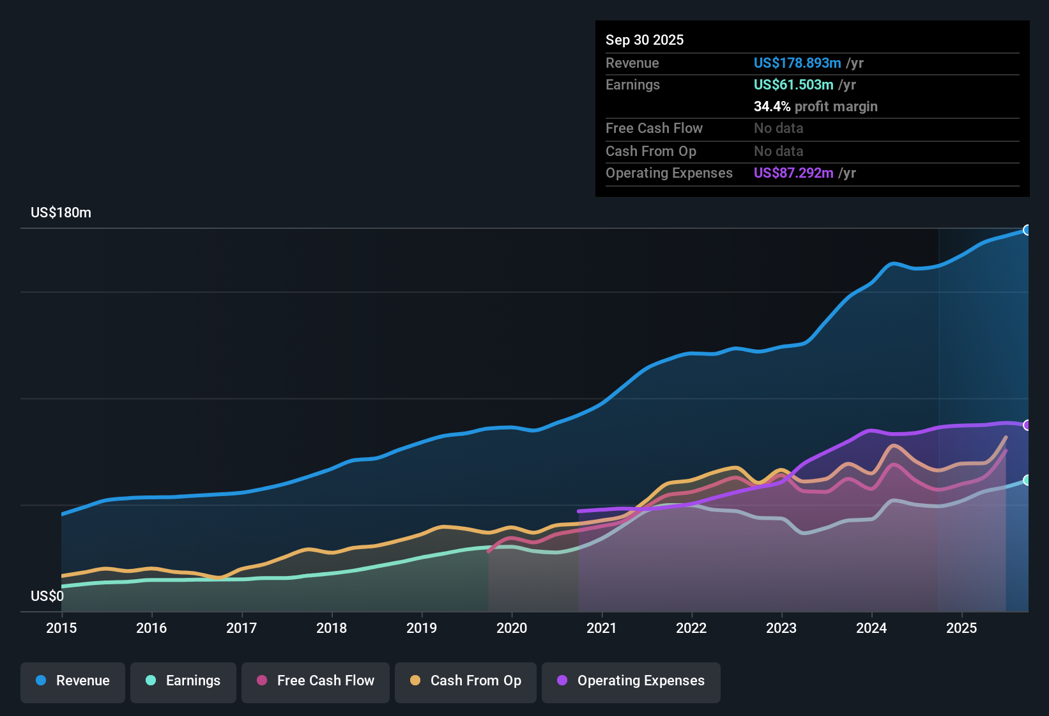Image resolution: width=1049 pixels, height=716 pixels.
Task: Toggle the Earnings series visibility
Action: [183, 681]
